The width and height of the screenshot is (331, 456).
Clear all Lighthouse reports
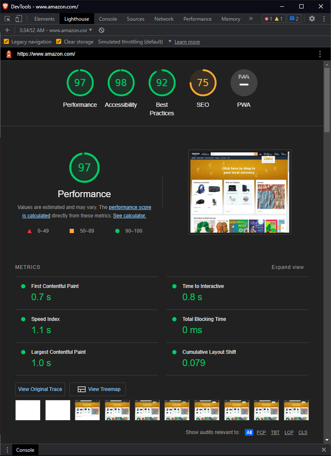pyautogui.click(x=101, y=30)
